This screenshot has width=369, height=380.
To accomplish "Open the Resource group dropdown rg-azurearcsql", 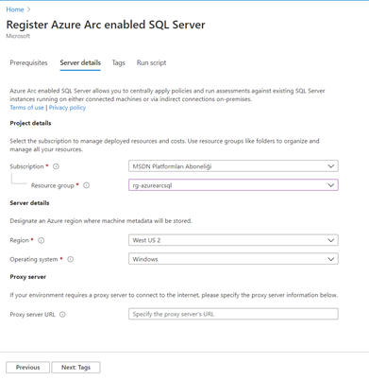I will [233, 185].
